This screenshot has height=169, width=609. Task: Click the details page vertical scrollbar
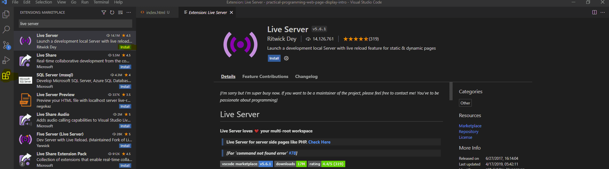tap(451, 91)
